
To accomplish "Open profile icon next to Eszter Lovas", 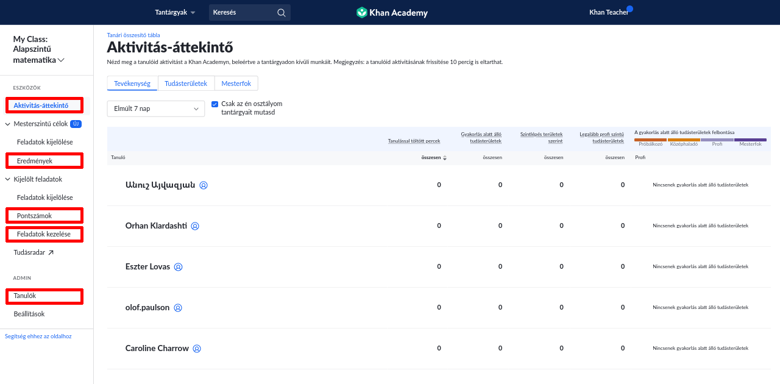I will click(x=179, y=267).
